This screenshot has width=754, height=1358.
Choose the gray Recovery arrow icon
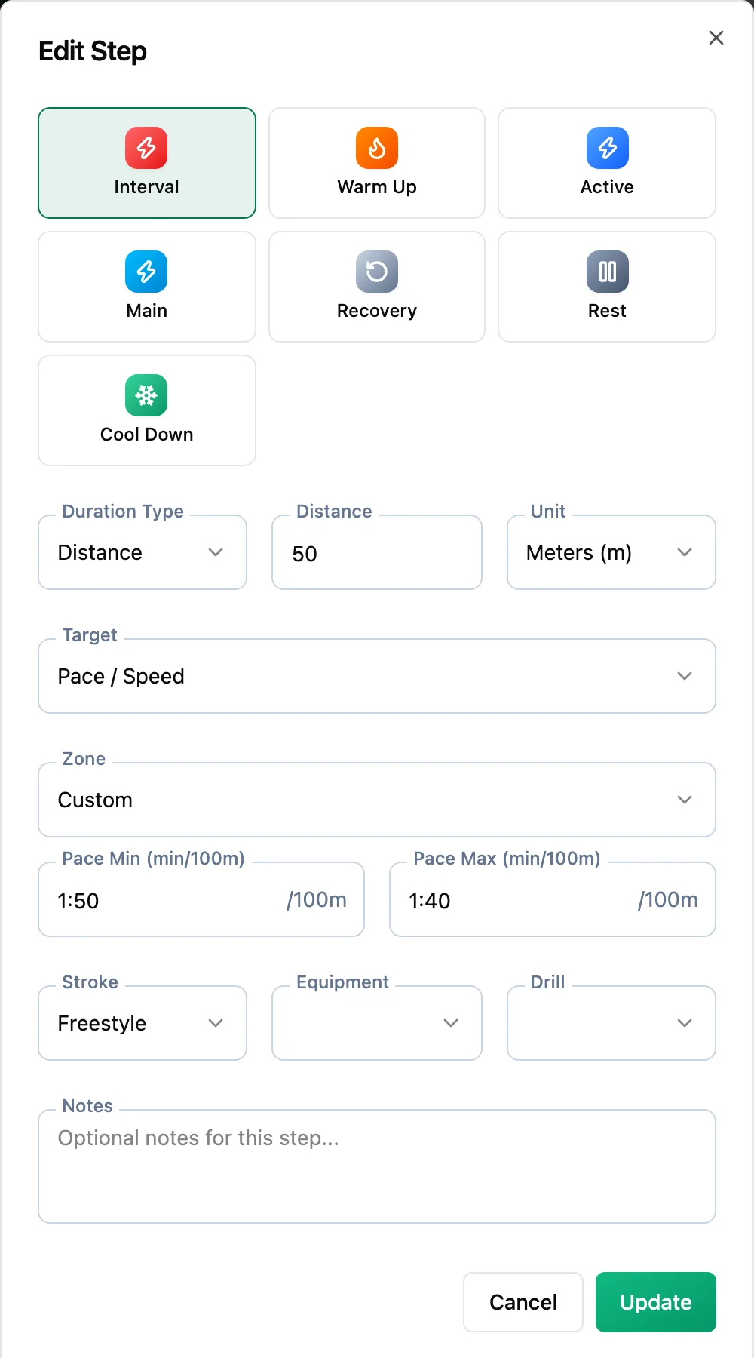(377, 272)
